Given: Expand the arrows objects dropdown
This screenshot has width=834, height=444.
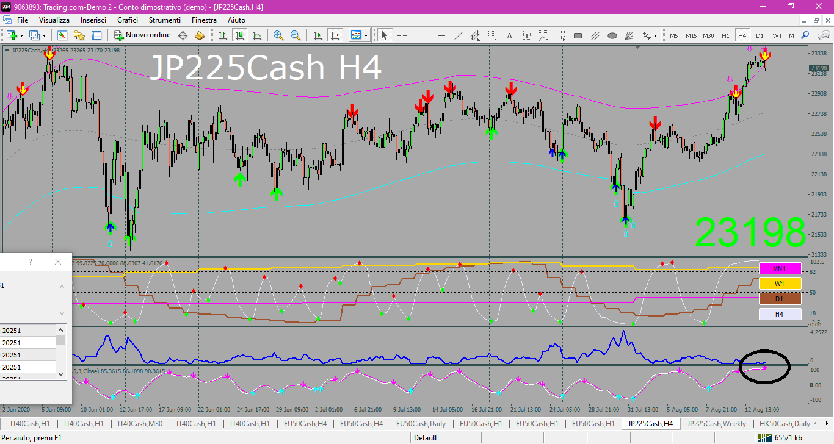Looking at the screenshot, I should (655, 35).
